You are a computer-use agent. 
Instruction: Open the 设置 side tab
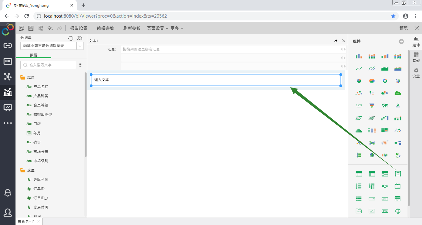(416, 73)
